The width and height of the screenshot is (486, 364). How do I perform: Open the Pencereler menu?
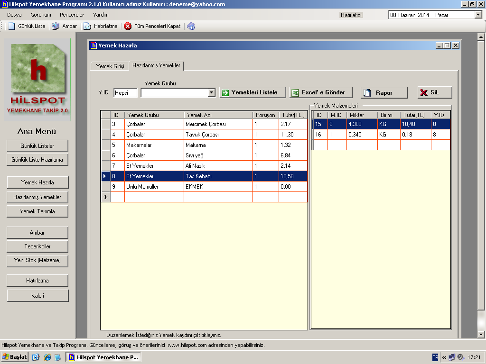pyautogui.click(x=72, y=15)
